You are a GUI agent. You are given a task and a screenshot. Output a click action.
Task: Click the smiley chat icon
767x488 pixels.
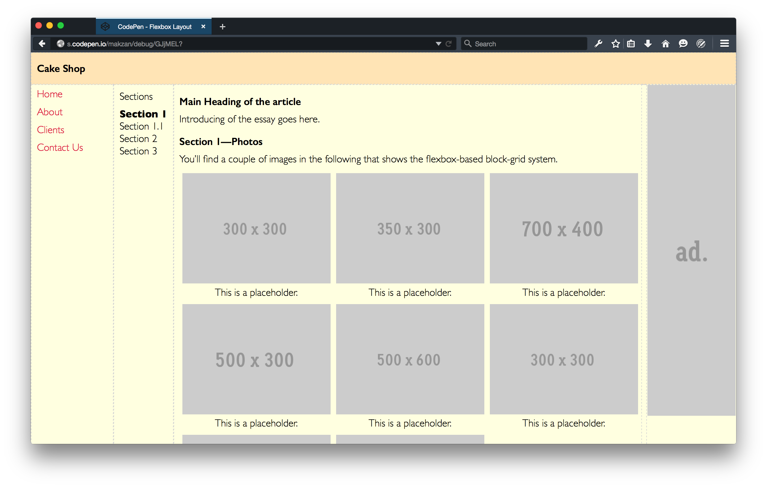coord(683,44)
